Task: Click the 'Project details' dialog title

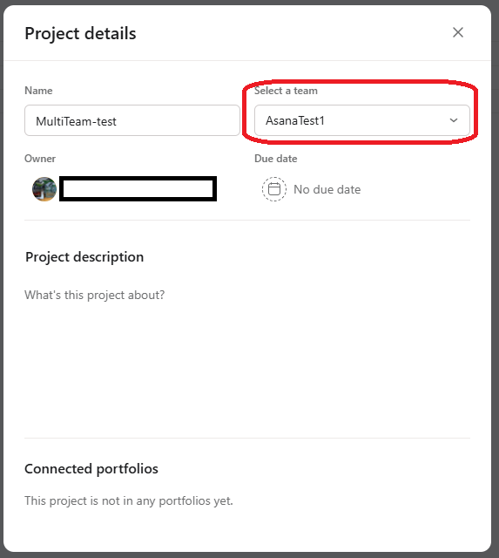Action: [80, 33]
